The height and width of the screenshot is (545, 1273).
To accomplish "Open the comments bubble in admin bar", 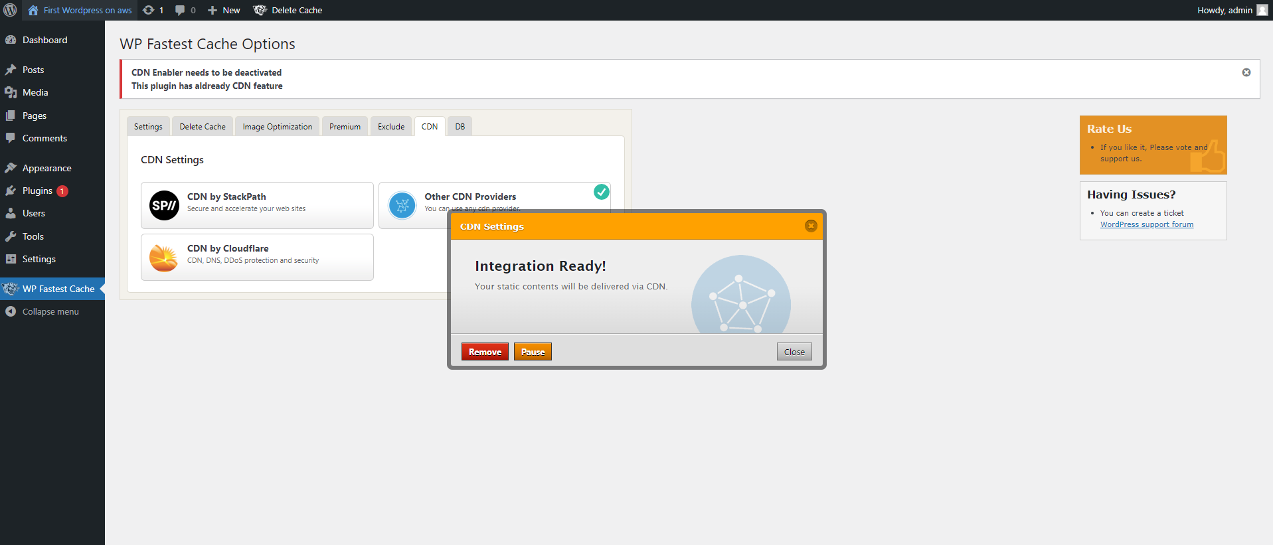I will point(180,10).
